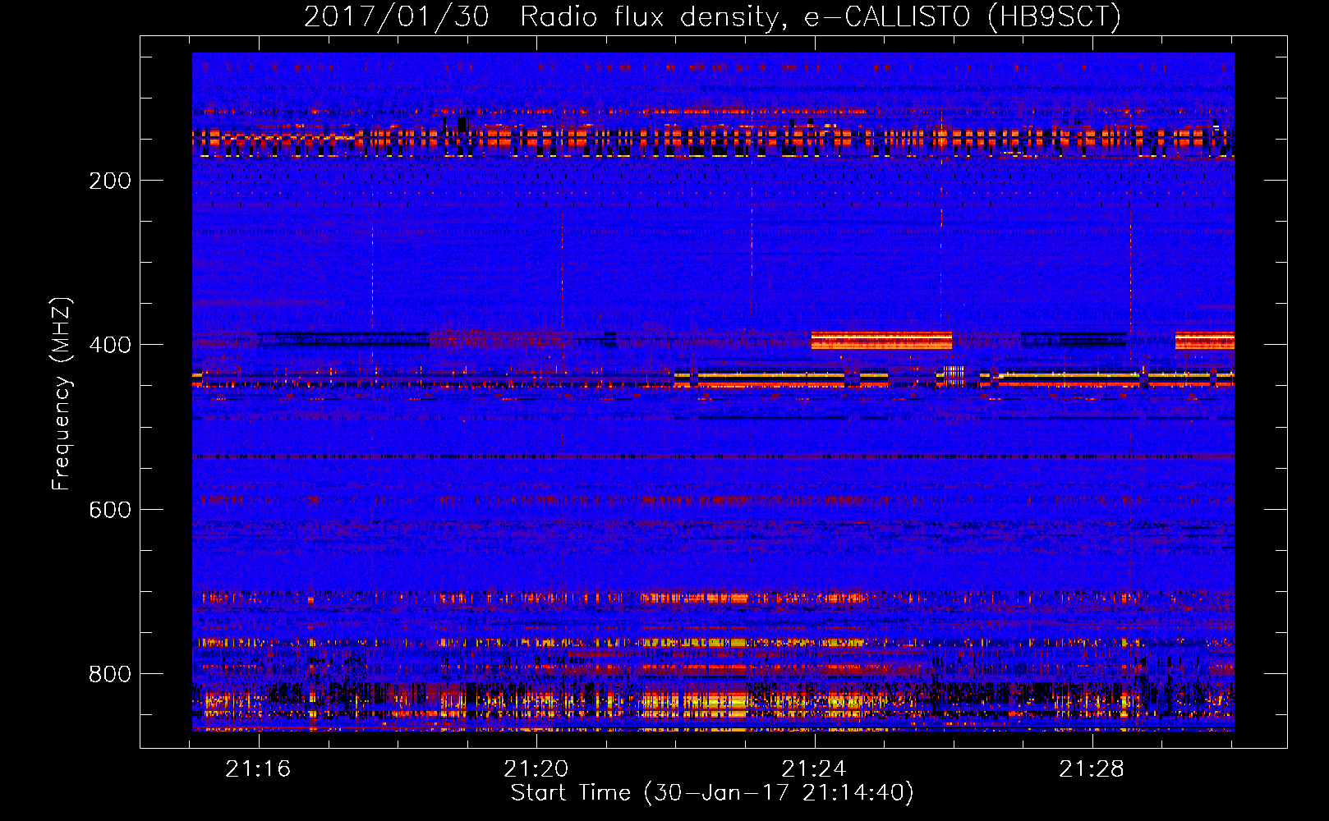This screenshot has width=1329, height=821.
Task: Click the plot title mentioning e-CALLISTO (HB9SCT)
Action: coord(712,16)
